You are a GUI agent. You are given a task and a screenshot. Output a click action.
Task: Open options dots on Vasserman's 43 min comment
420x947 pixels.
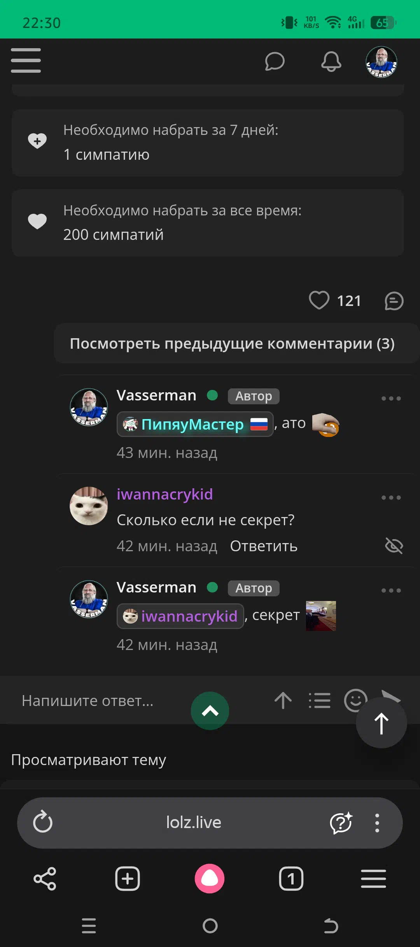(x=391, y=398)
